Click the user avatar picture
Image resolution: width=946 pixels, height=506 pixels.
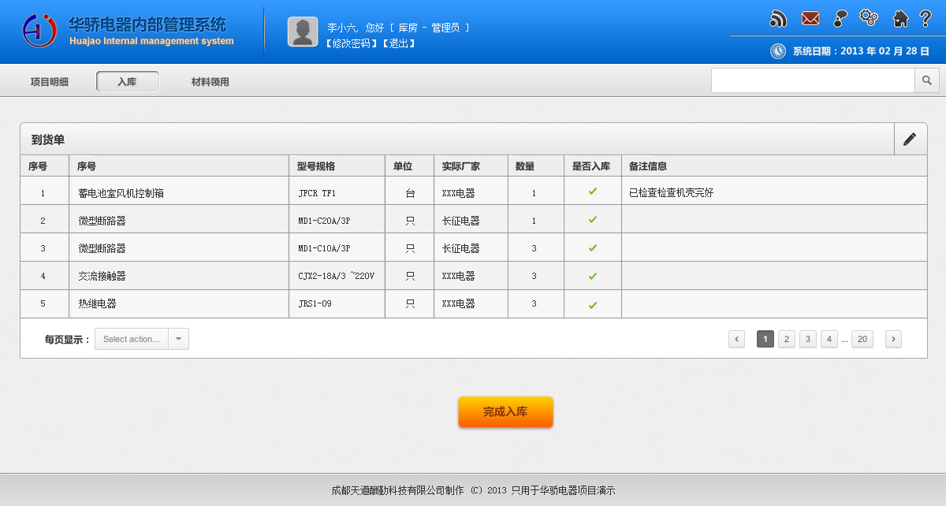[x=303, y=32]
